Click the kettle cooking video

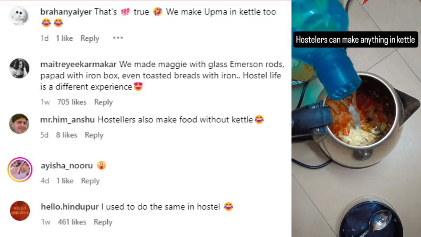(356, 119)
